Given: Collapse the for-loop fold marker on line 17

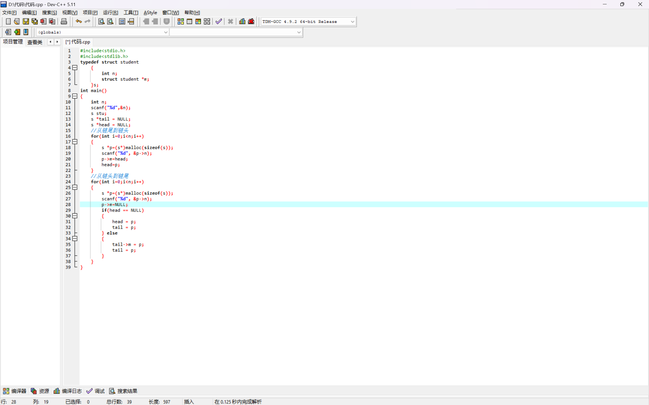Looking at the screenshot, I should click(x=75, y=142).
